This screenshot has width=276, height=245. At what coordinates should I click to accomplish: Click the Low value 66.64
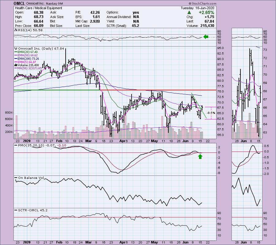click(39, 21)
